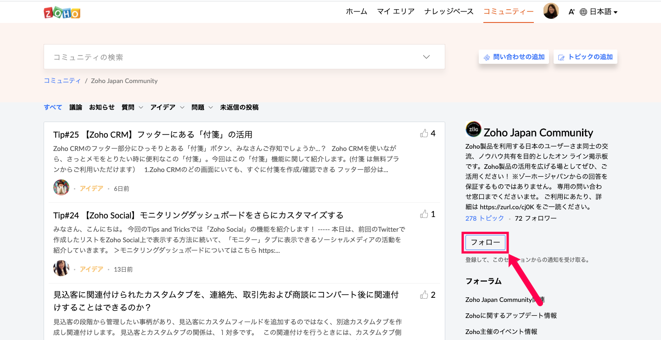Click the Zoho Japan Community logo icon
Viewport: 661px width, 340px height.
tap(473, 129)
